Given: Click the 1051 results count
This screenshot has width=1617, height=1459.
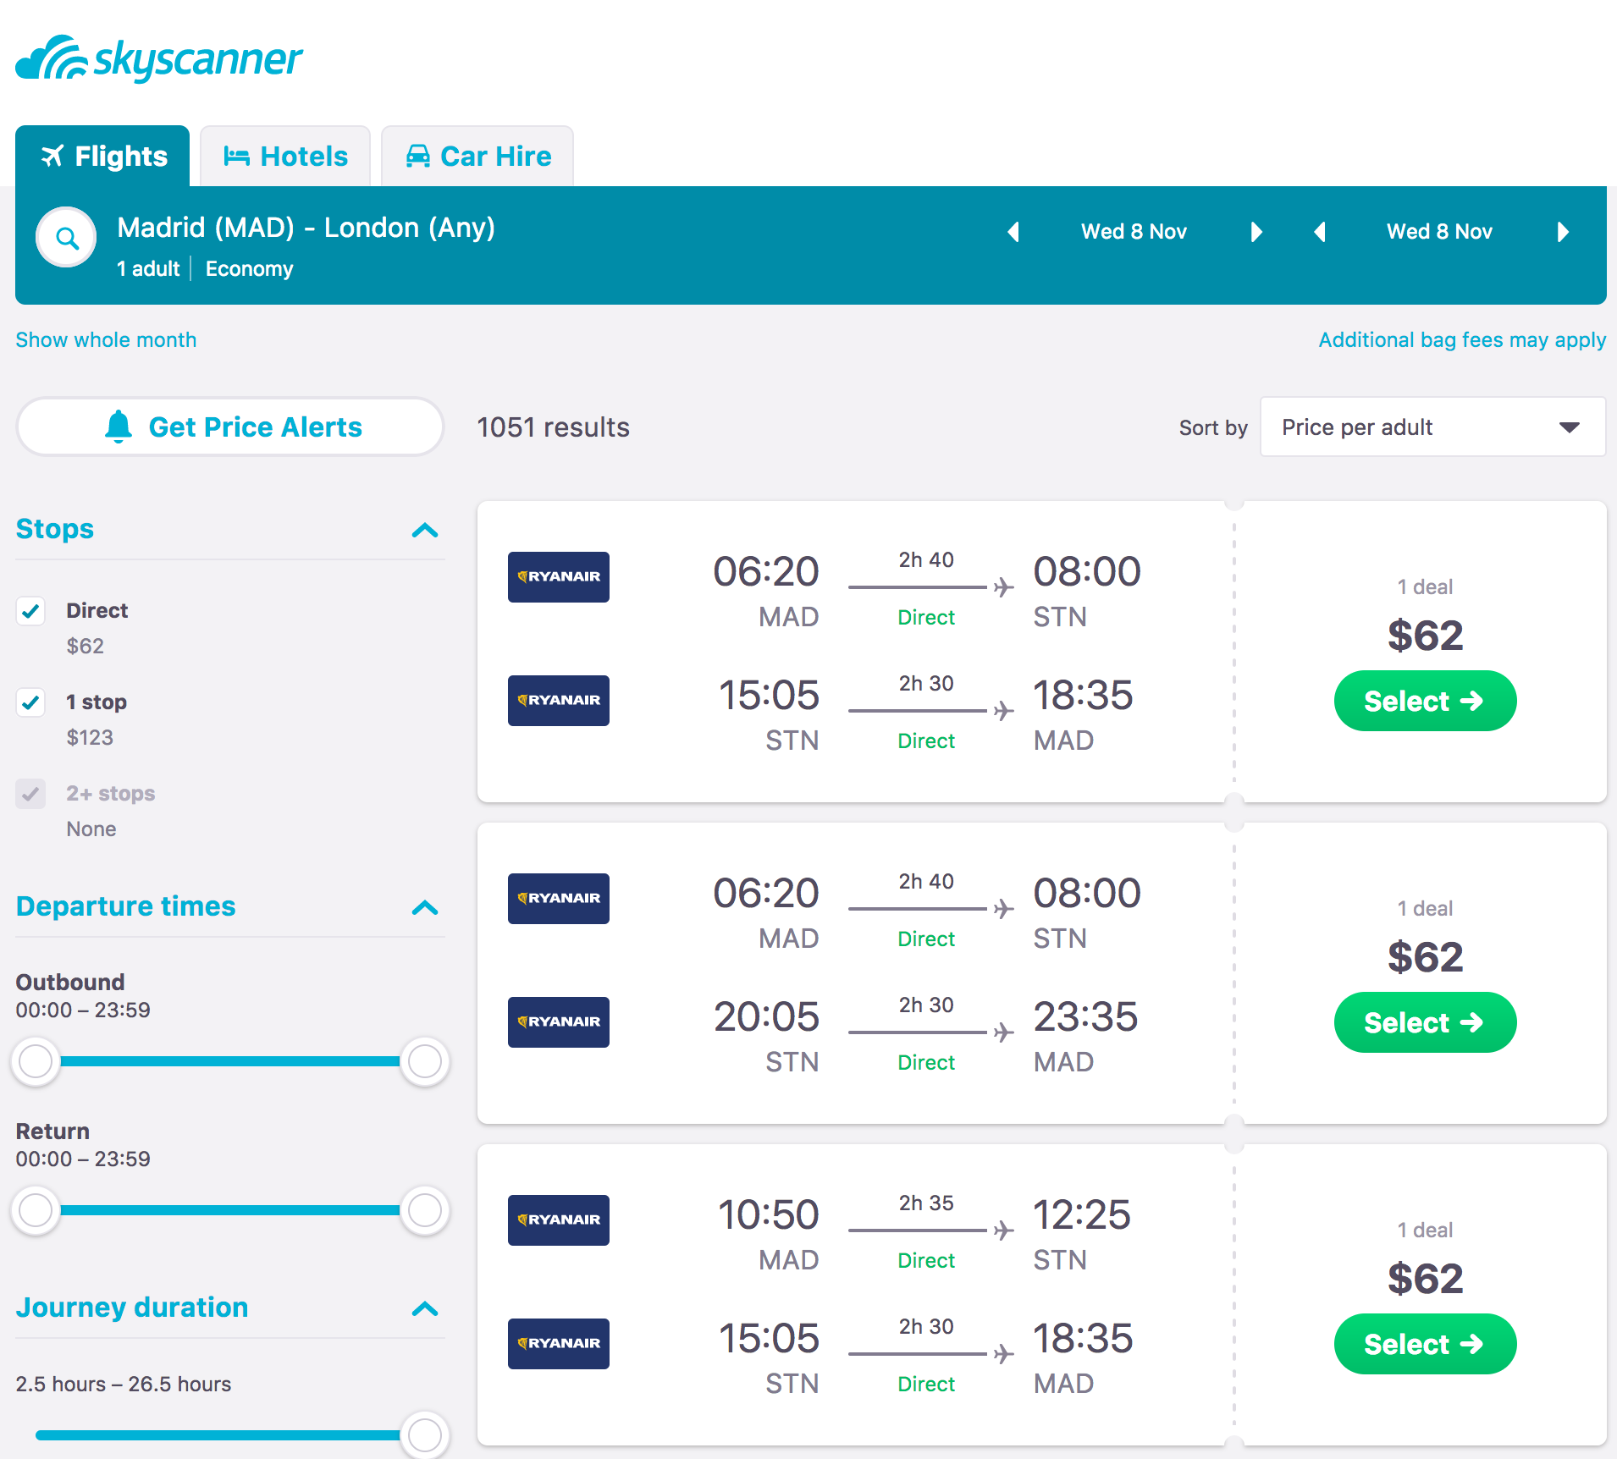Looking at the screenshot, I should [x=553, y=427].
